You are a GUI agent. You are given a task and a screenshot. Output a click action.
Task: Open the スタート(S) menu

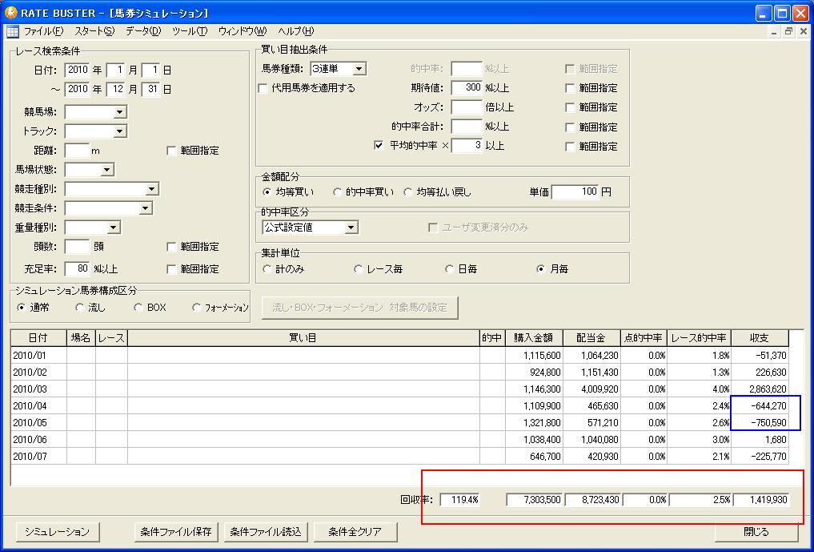tap(94, 31)
